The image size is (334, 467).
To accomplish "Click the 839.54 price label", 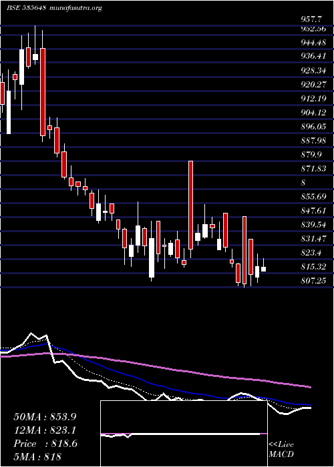I will point(313,225).
